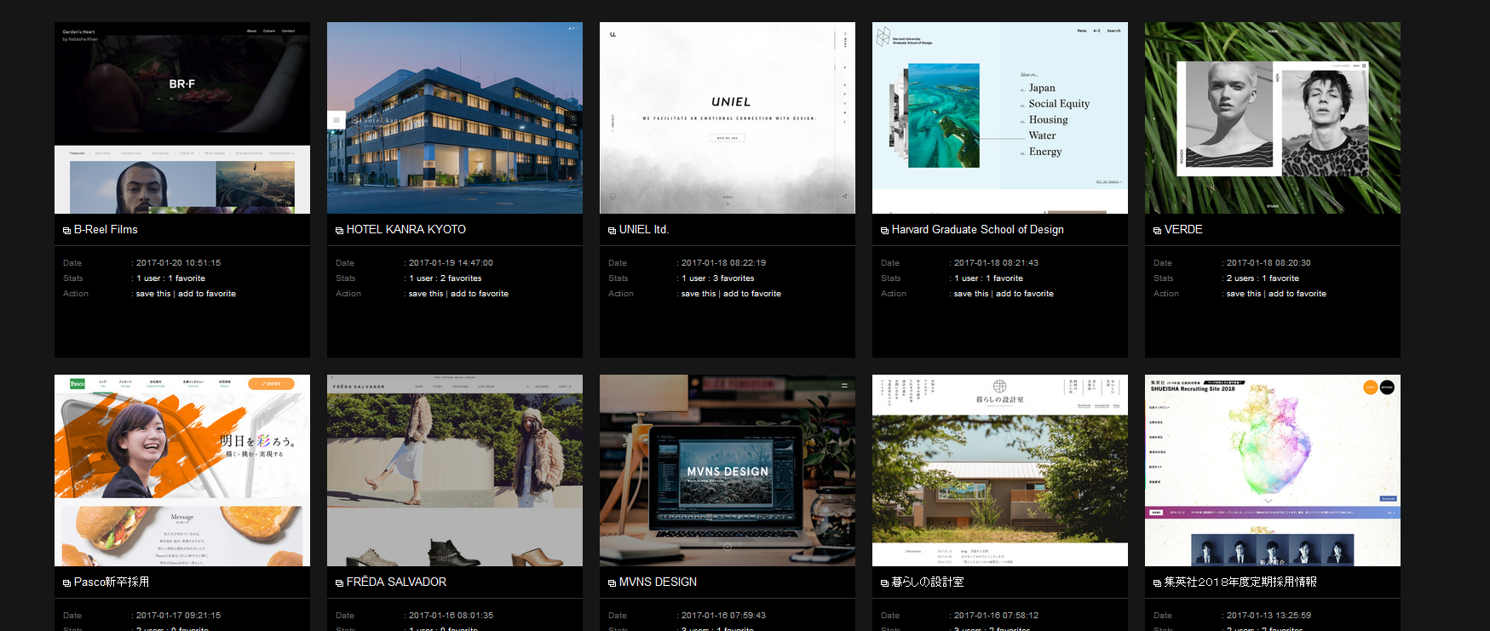Viewport: 1490px width, 631px height.
Task: Click the small icon beside FRĒDA SALVADOR title
Action: (339, 583)
